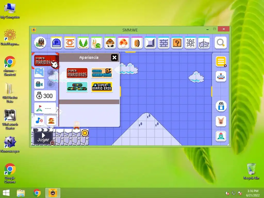Choose the green piranha plant enemy
This screenshot has height=198, width=264.
[x=83, y=43]
